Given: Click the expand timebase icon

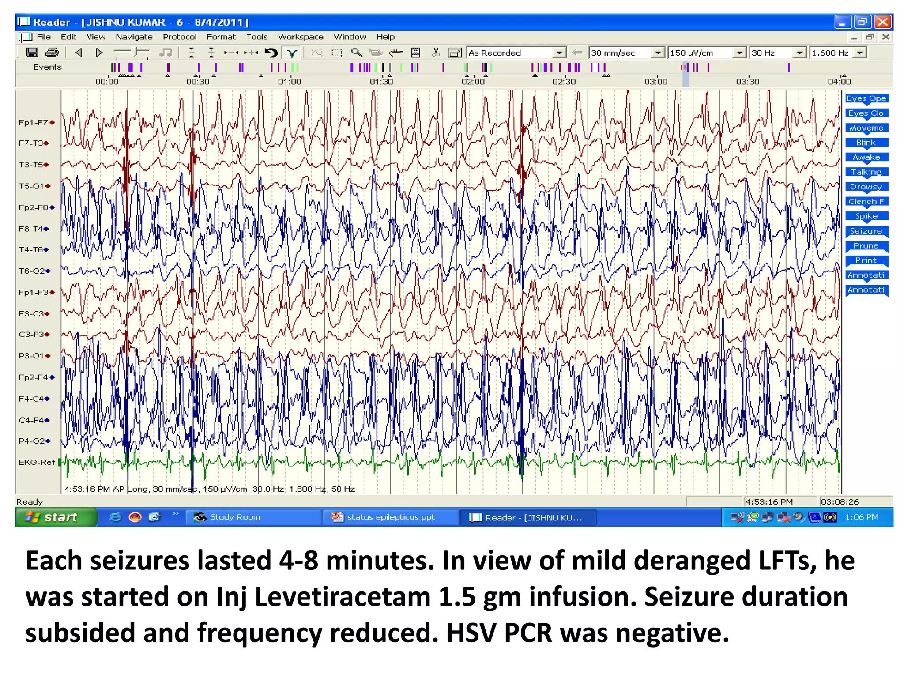Looking at the screenshot, I should coord(251,53).
